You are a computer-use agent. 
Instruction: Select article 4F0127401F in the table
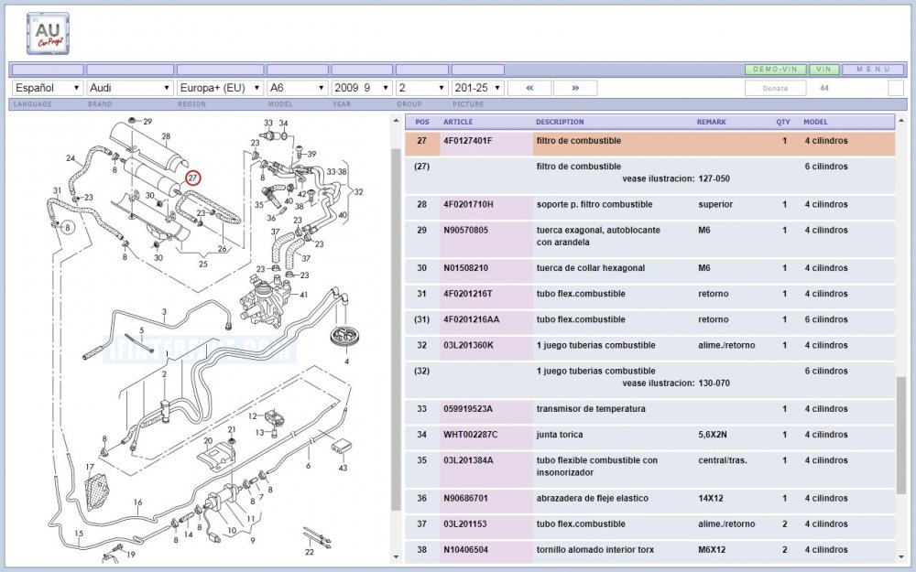[467, 141]
